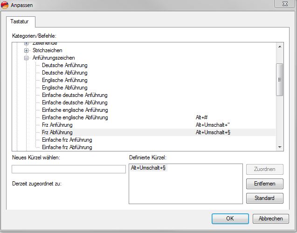Cancel with the Abbrechen button
The image size is (297, 233).
[270, 219]
